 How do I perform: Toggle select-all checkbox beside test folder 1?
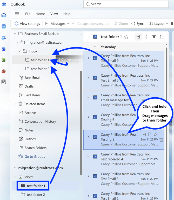click(x=95, y=37)
